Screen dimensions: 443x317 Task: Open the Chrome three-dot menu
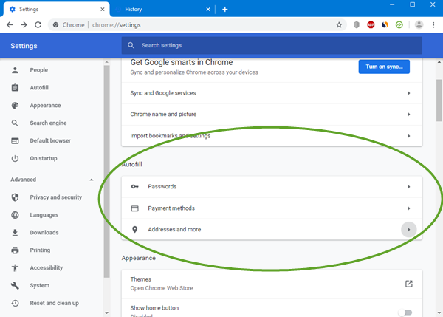tap(434, 24)
